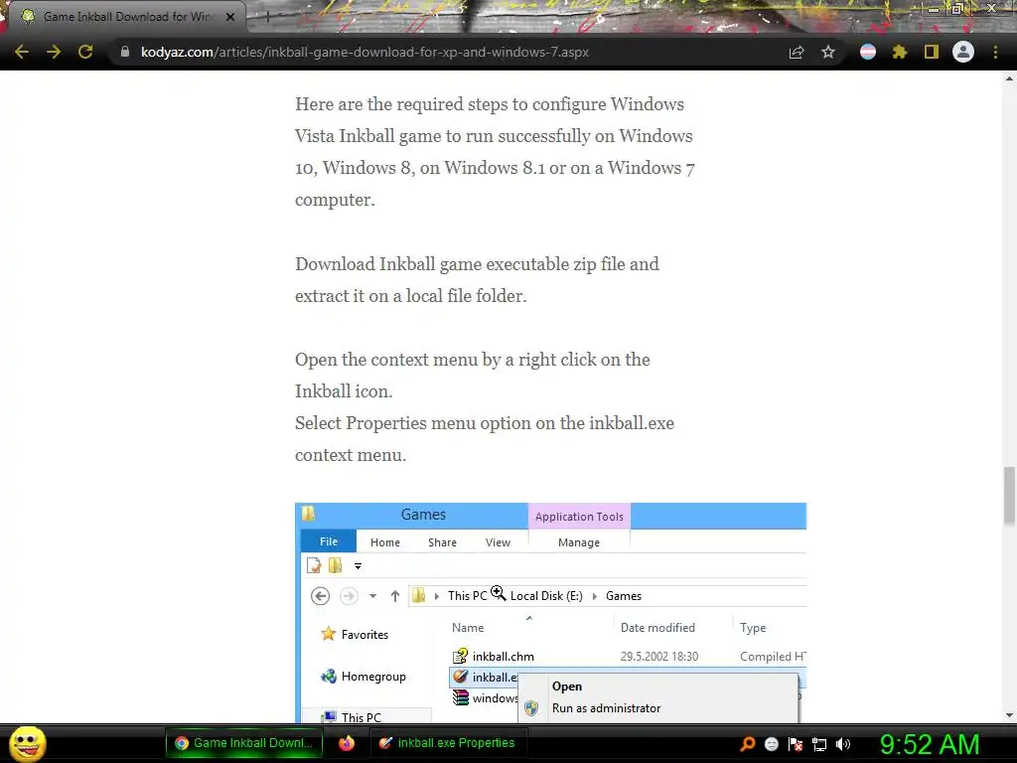Reload the kodyaz.com page
This screenshot has width=1017, height=763.
[85, 52]
